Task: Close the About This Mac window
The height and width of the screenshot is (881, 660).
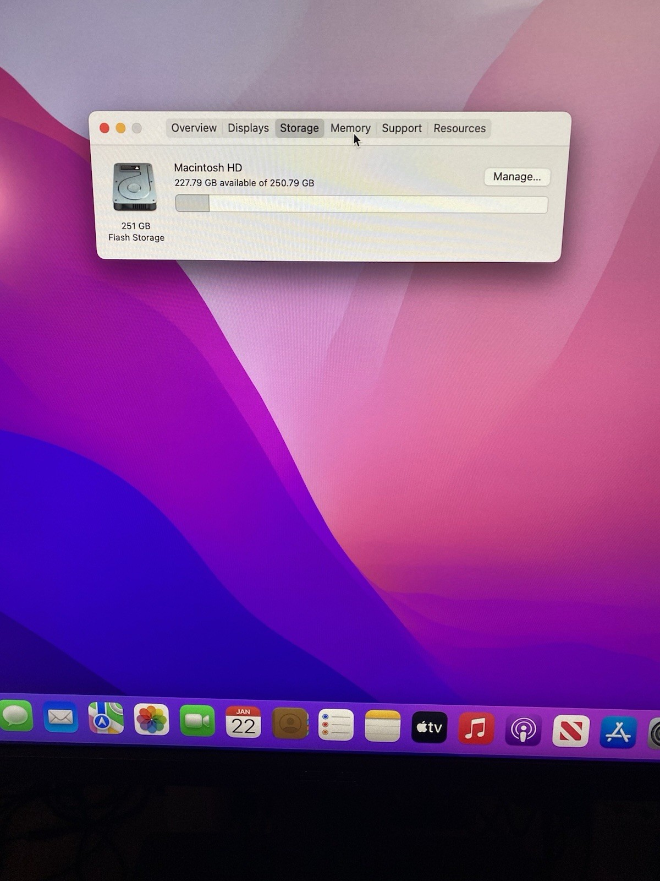Action: (x=104, y=128)
